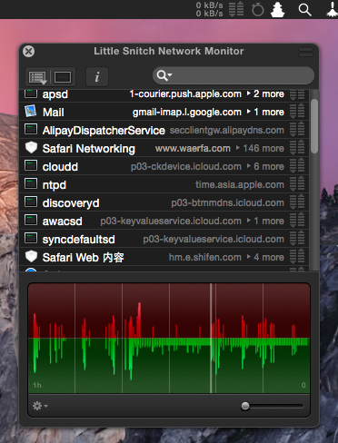The width and height of the screenshot is (338, 443).
Task: Click the time.asia.apple.com server name
Action: point(240,184)
